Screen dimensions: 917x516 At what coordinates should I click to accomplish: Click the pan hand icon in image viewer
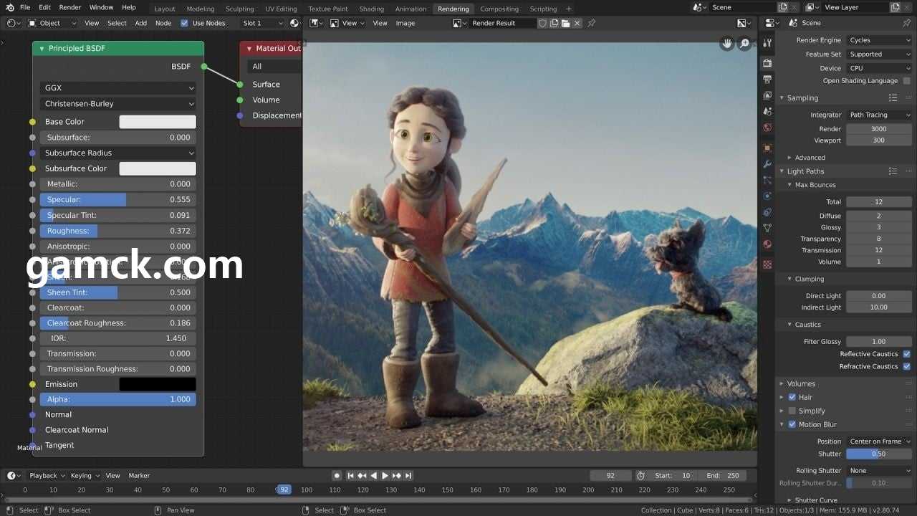pyautogui.click(x=727, y=44)
